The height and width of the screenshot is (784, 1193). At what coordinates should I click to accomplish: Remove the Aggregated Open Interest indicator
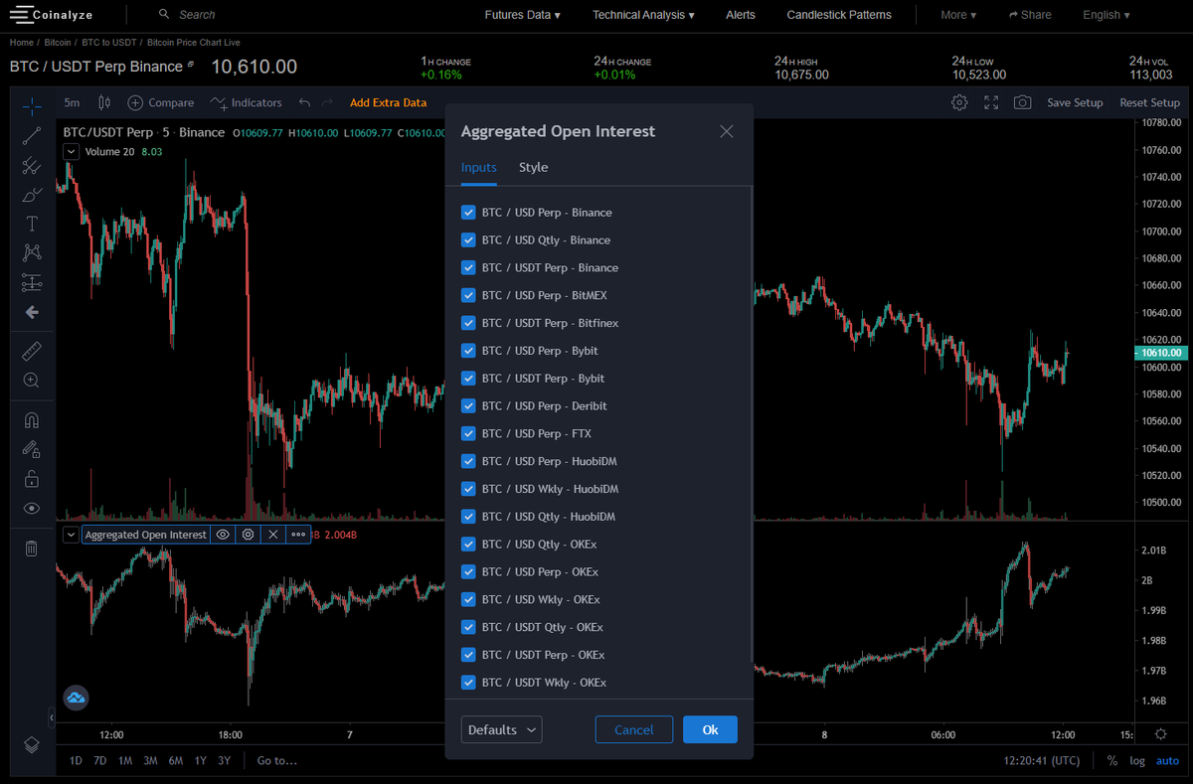click(272, 535)
